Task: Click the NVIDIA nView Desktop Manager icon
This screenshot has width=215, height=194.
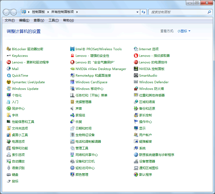Action: (72, 69)
